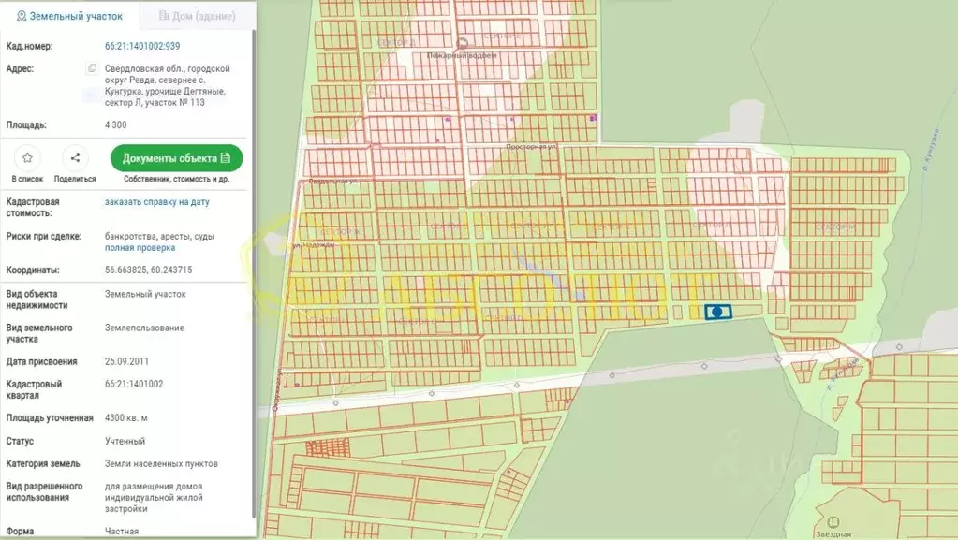
Task: Click the star 'В список' favorite icon
Action: (28, 158)
